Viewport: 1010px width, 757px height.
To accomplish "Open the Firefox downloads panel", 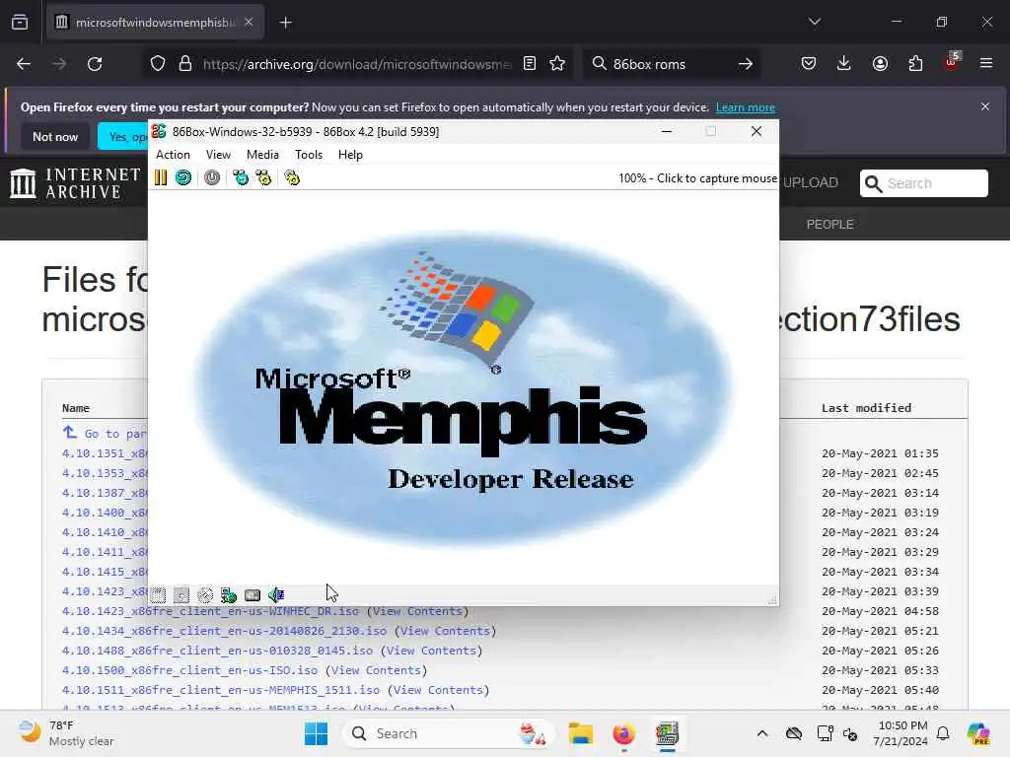I will pyautogui.click(x=844, y=63).
